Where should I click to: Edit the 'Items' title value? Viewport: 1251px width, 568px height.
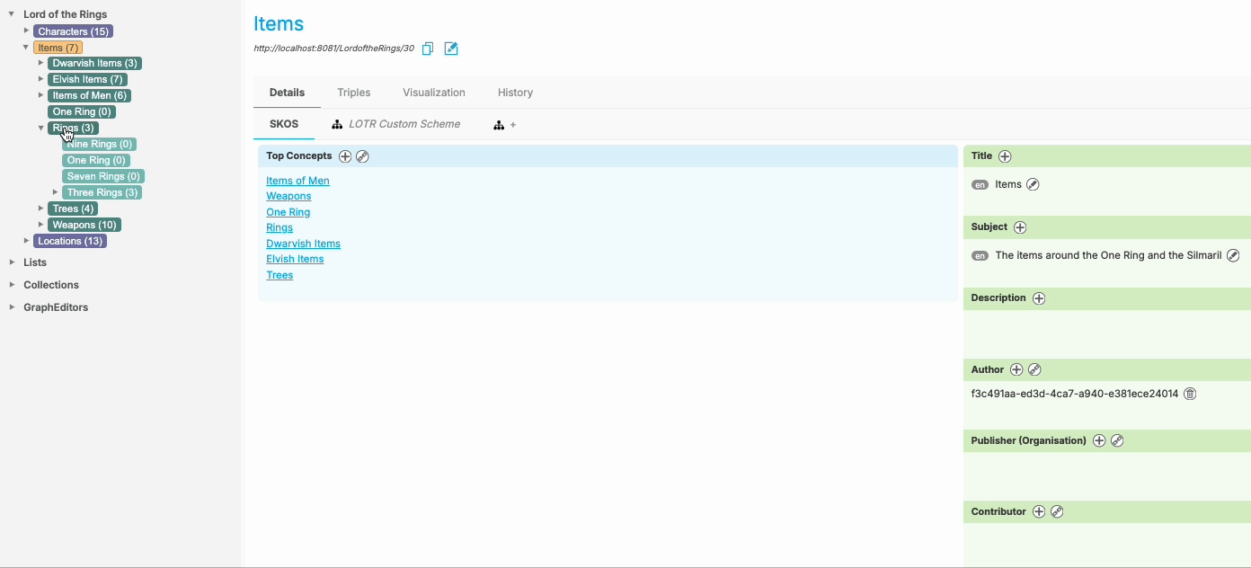coord(1033,184)
